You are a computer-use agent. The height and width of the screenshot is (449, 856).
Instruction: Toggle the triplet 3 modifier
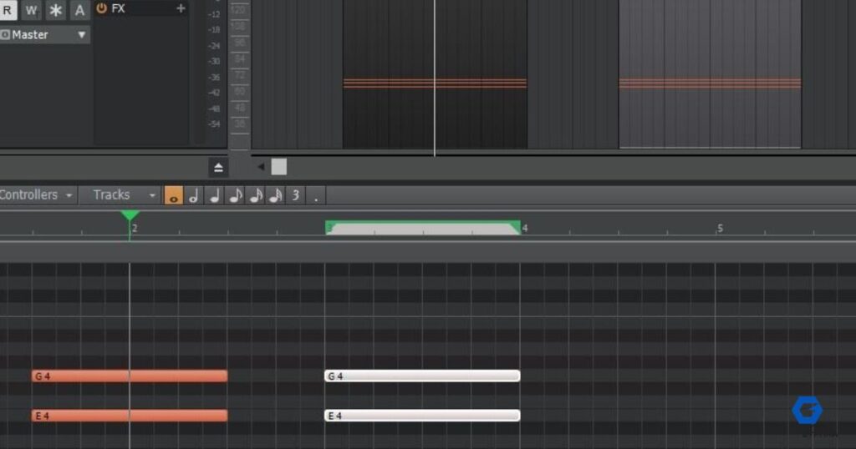295,195
